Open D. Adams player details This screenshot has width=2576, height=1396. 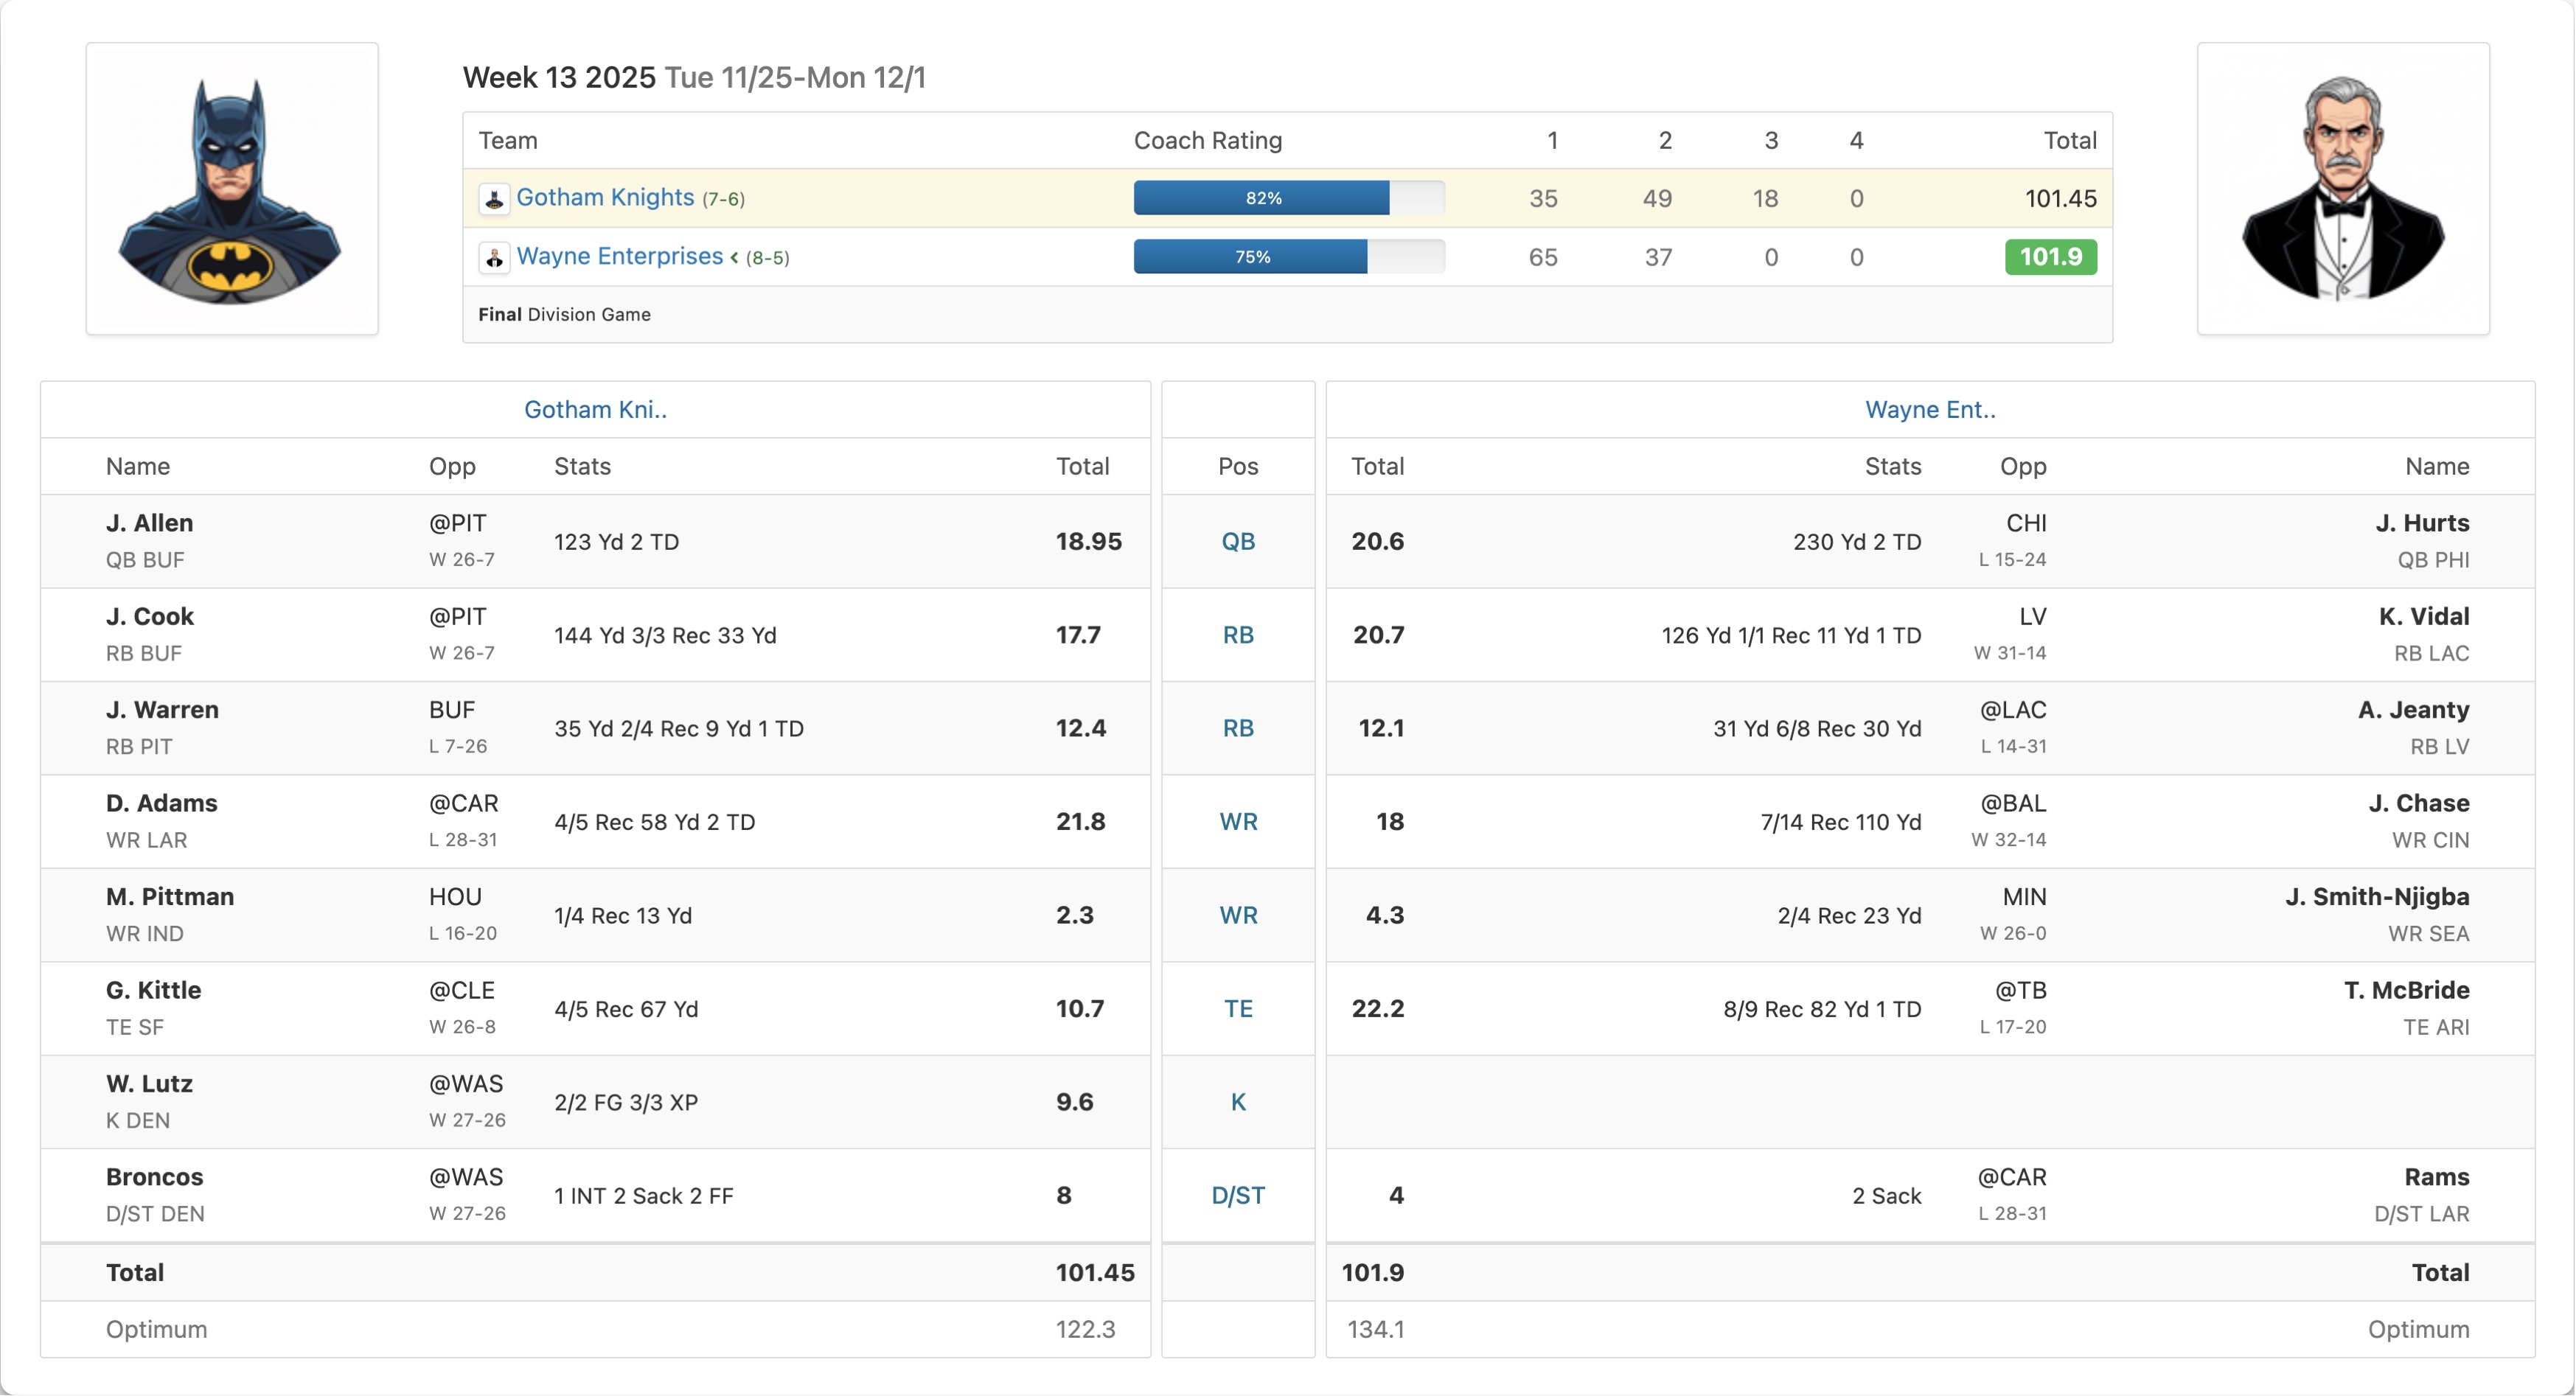click(162, 803)
